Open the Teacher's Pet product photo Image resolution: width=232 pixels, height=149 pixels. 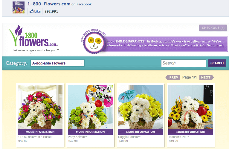[x=191, y=107]
